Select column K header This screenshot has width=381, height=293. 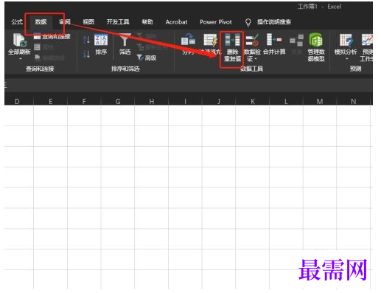pos(253,101)
